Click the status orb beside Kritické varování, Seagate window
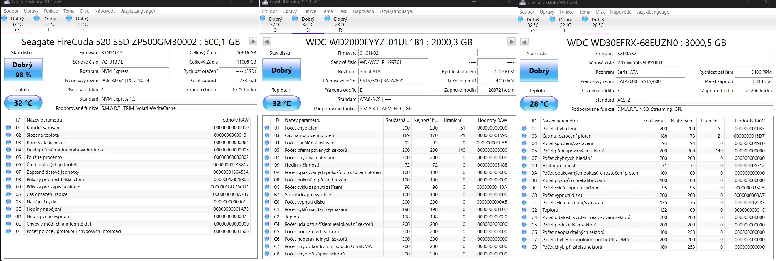 click(x=8, y=127)
